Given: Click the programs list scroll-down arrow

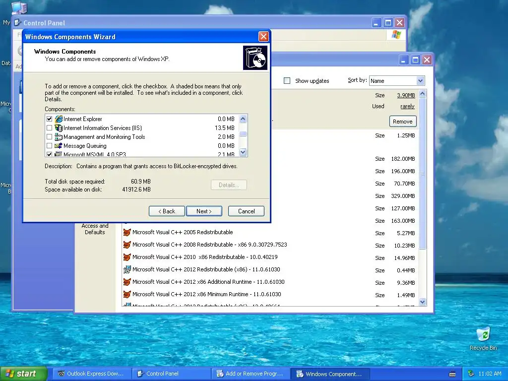Looking at the screenshot, I should pyautogui.click(x=423, y=302).
